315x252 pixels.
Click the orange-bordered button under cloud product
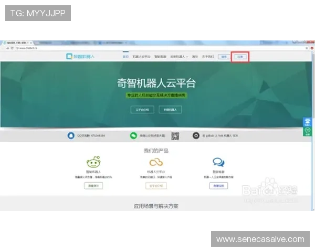[x=156, y=186]
